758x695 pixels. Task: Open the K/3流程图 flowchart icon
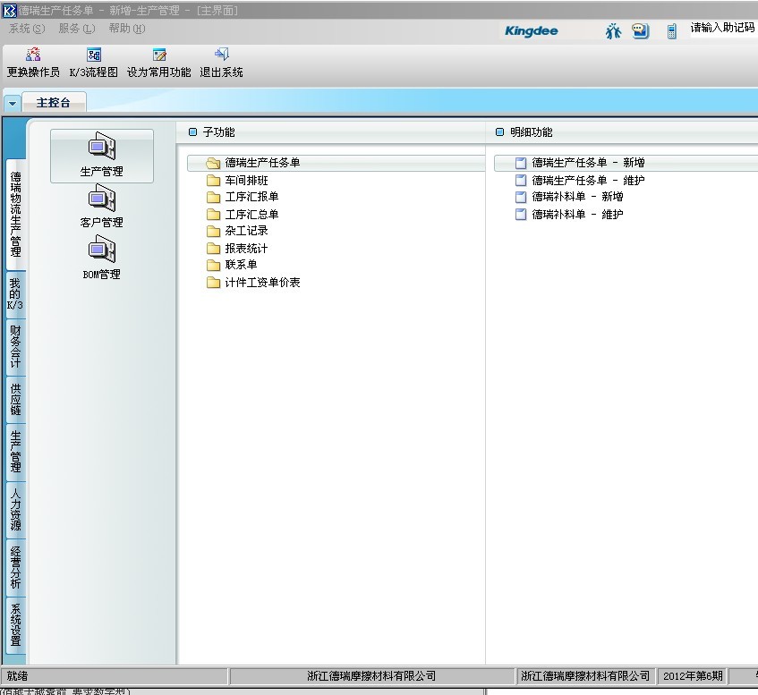click(x=94, y=55)
